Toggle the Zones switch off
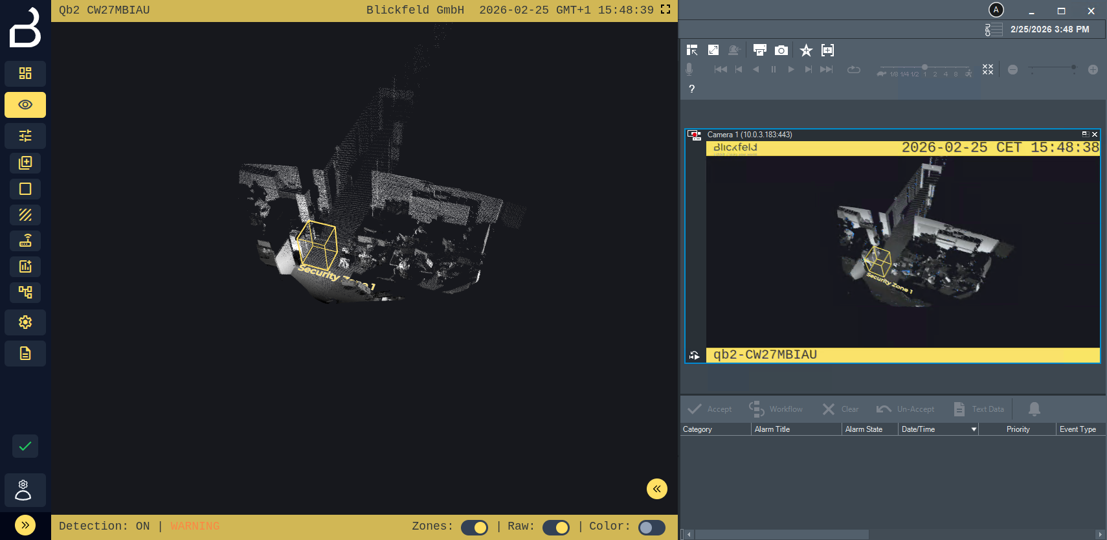The height and width of the screenshot is (540, 1107). click(x=475, y=528)
